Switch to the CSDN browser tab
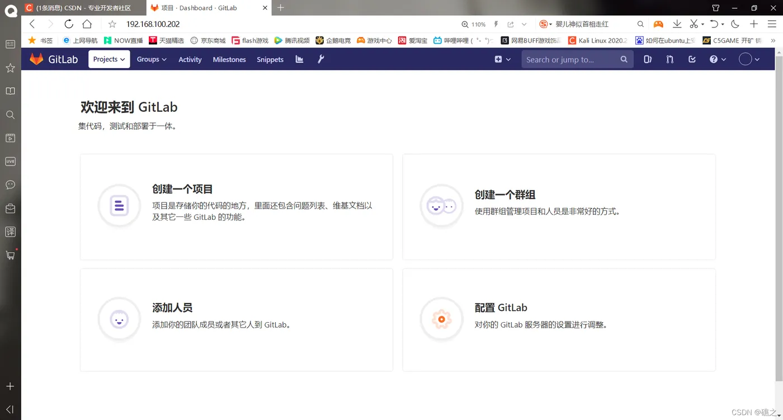 coord(84,8)
